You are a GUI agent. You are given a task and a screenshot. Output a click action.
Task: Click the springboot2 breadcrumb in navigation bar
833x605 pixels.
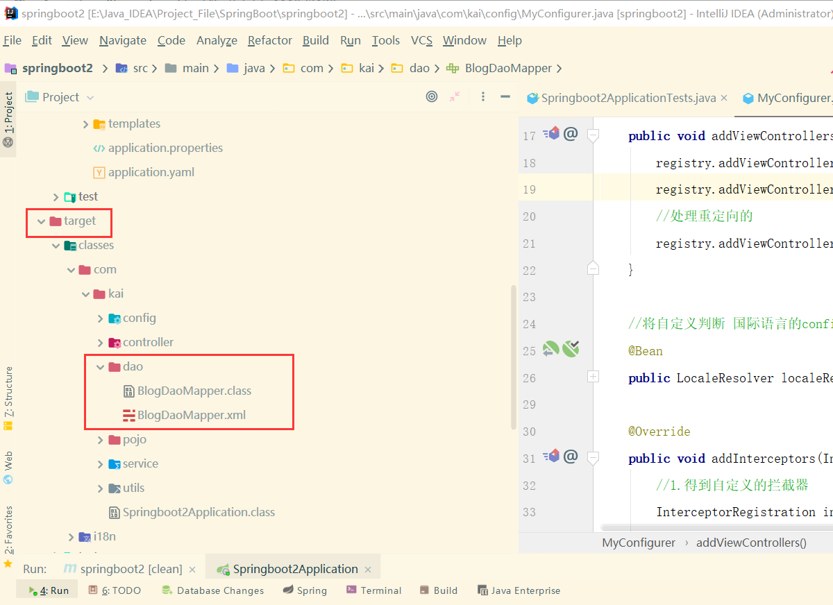[x=49, y=68]
